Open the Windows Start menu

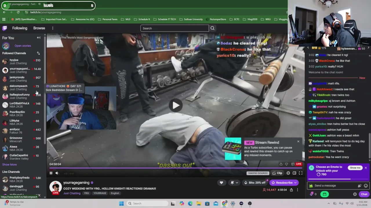coord(121,203)
